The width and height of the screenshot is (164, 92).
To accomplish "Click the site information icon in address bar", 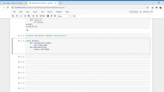I will pos(13,7).
